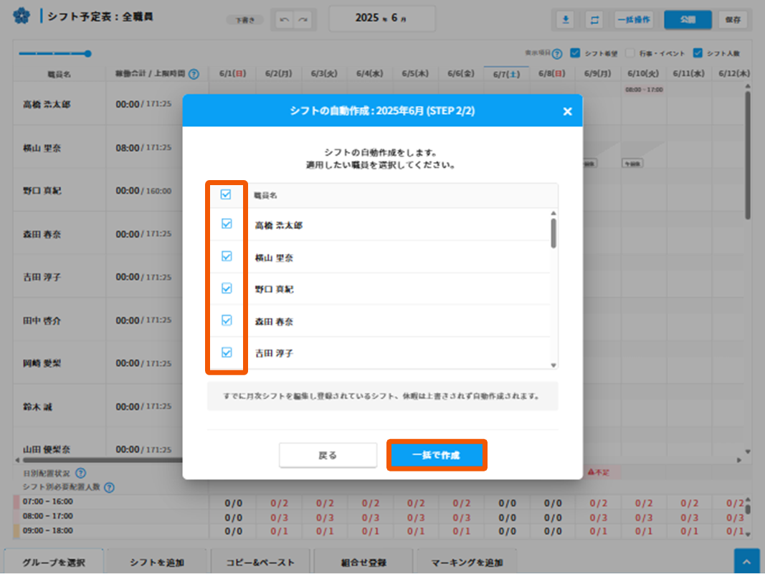Uncheck 野口 真紀 in the dialog list
Image resolution: width=765 pixels, height=574 pixels.
(x=227, y=288)
